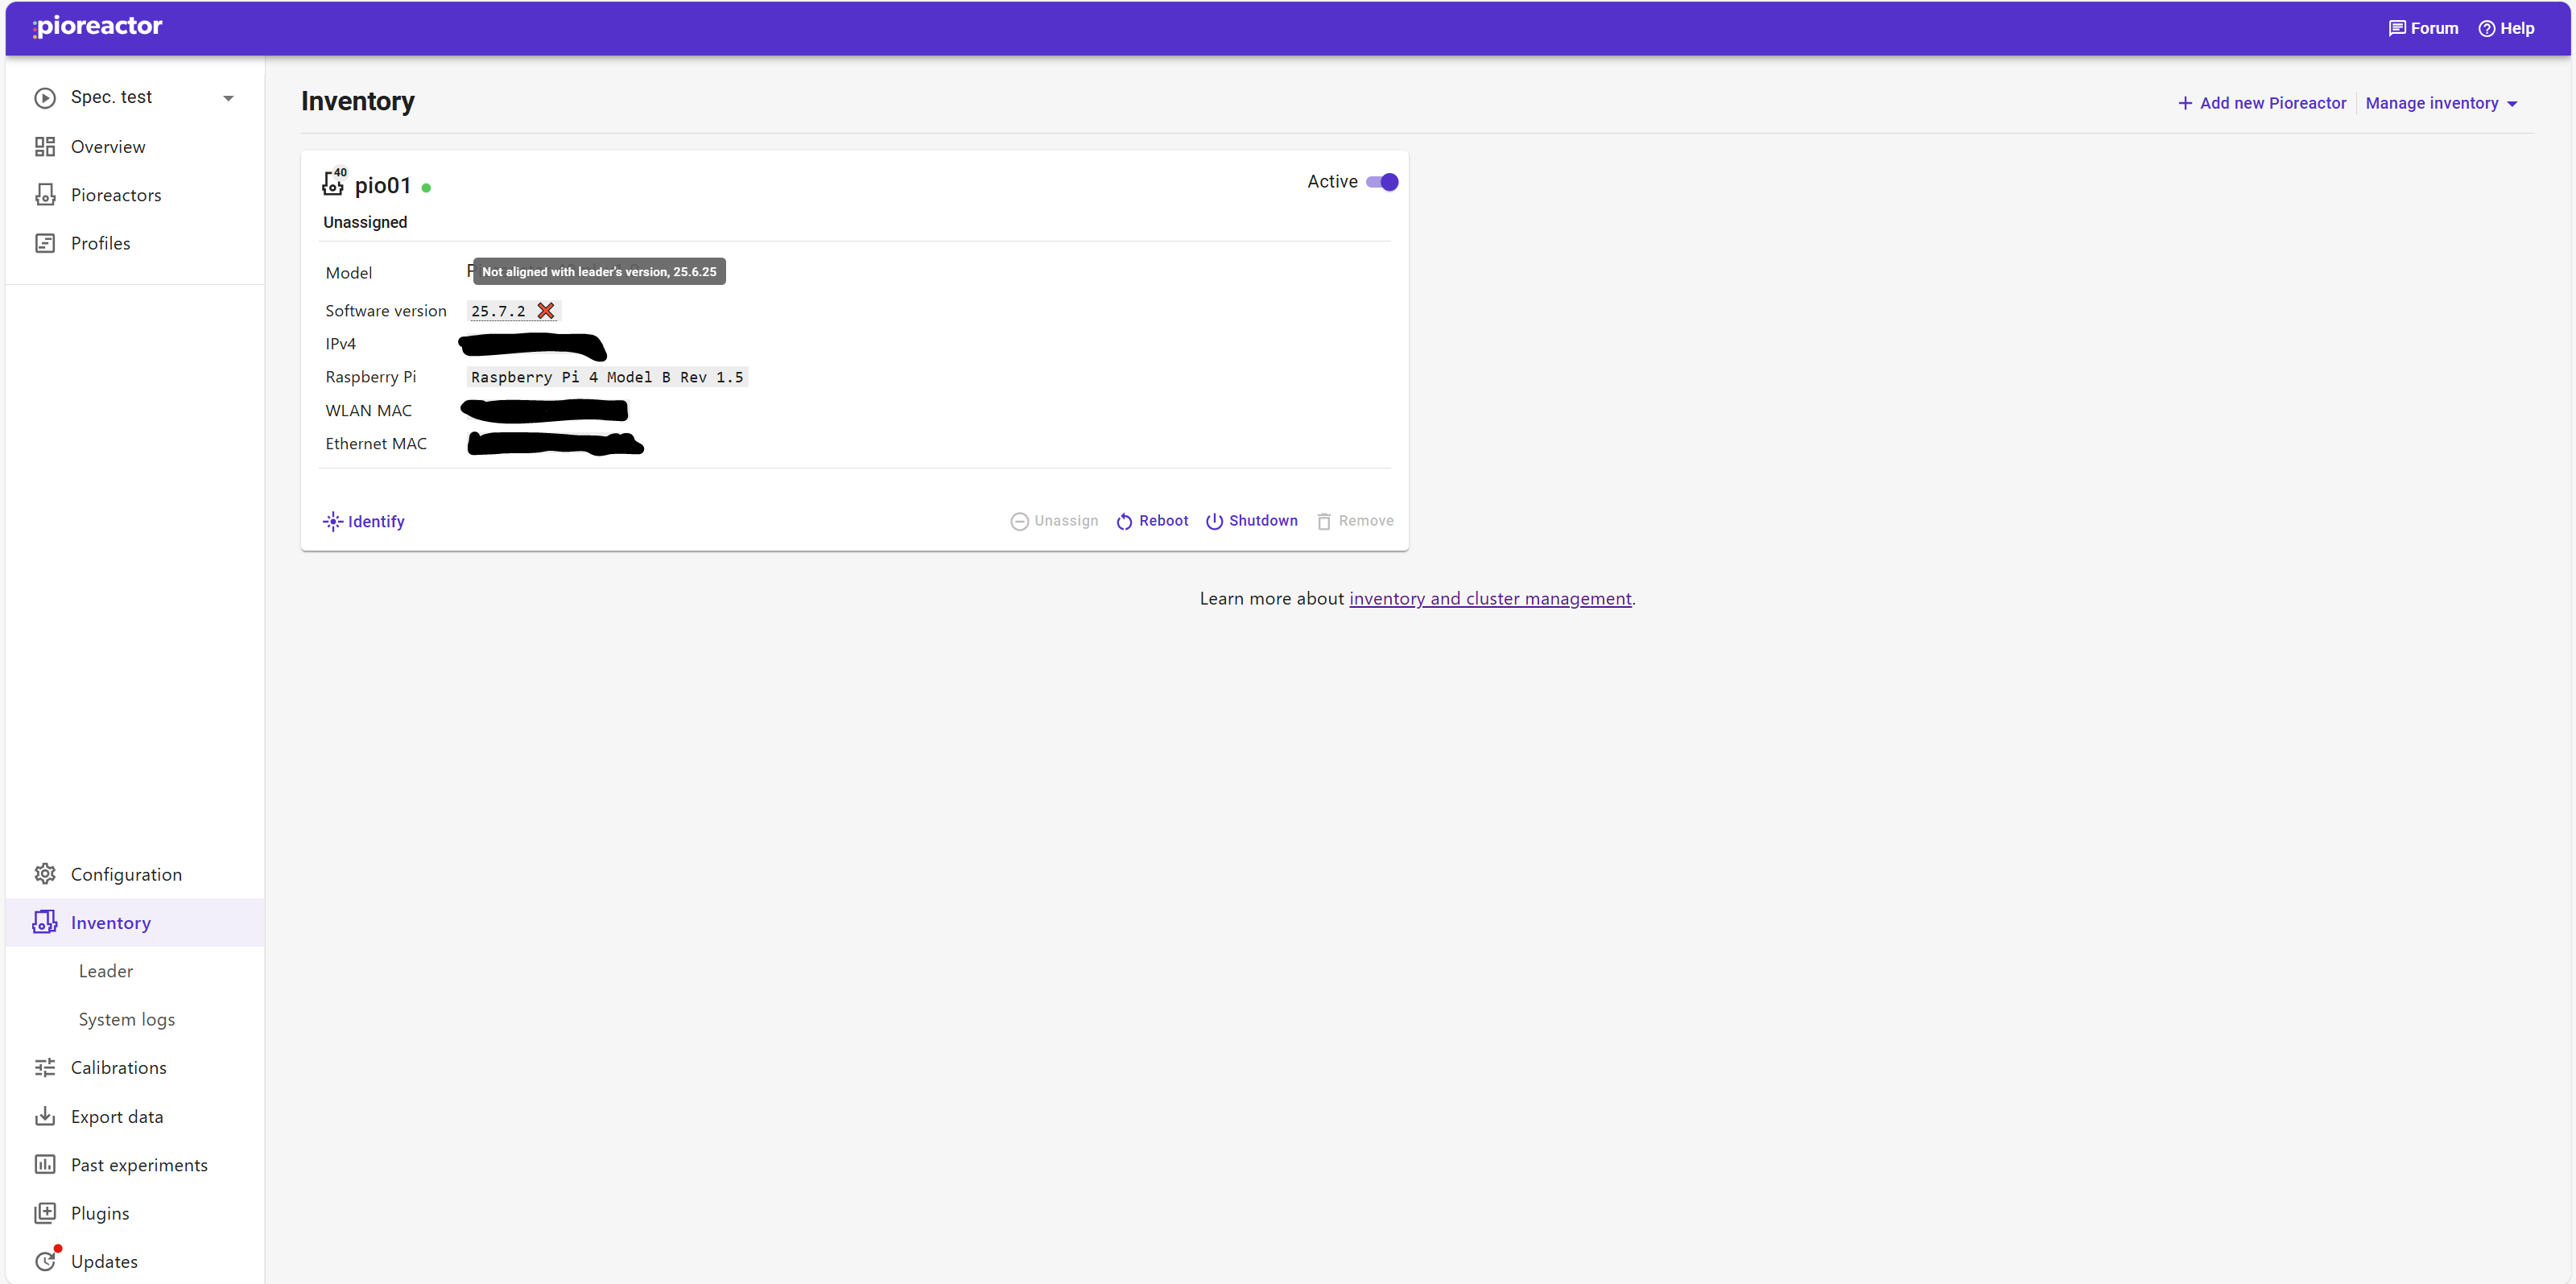The width and height of the screenshot is (2576, 1284).
Task: Click the Identify blink icon
Action: click(x=332, y=521)
